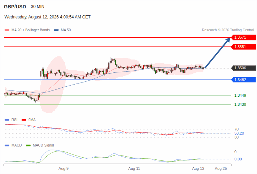Click the Aug 9 date axis label
Viewport: 257px width, 174px height.
click(x=63, y=168)
